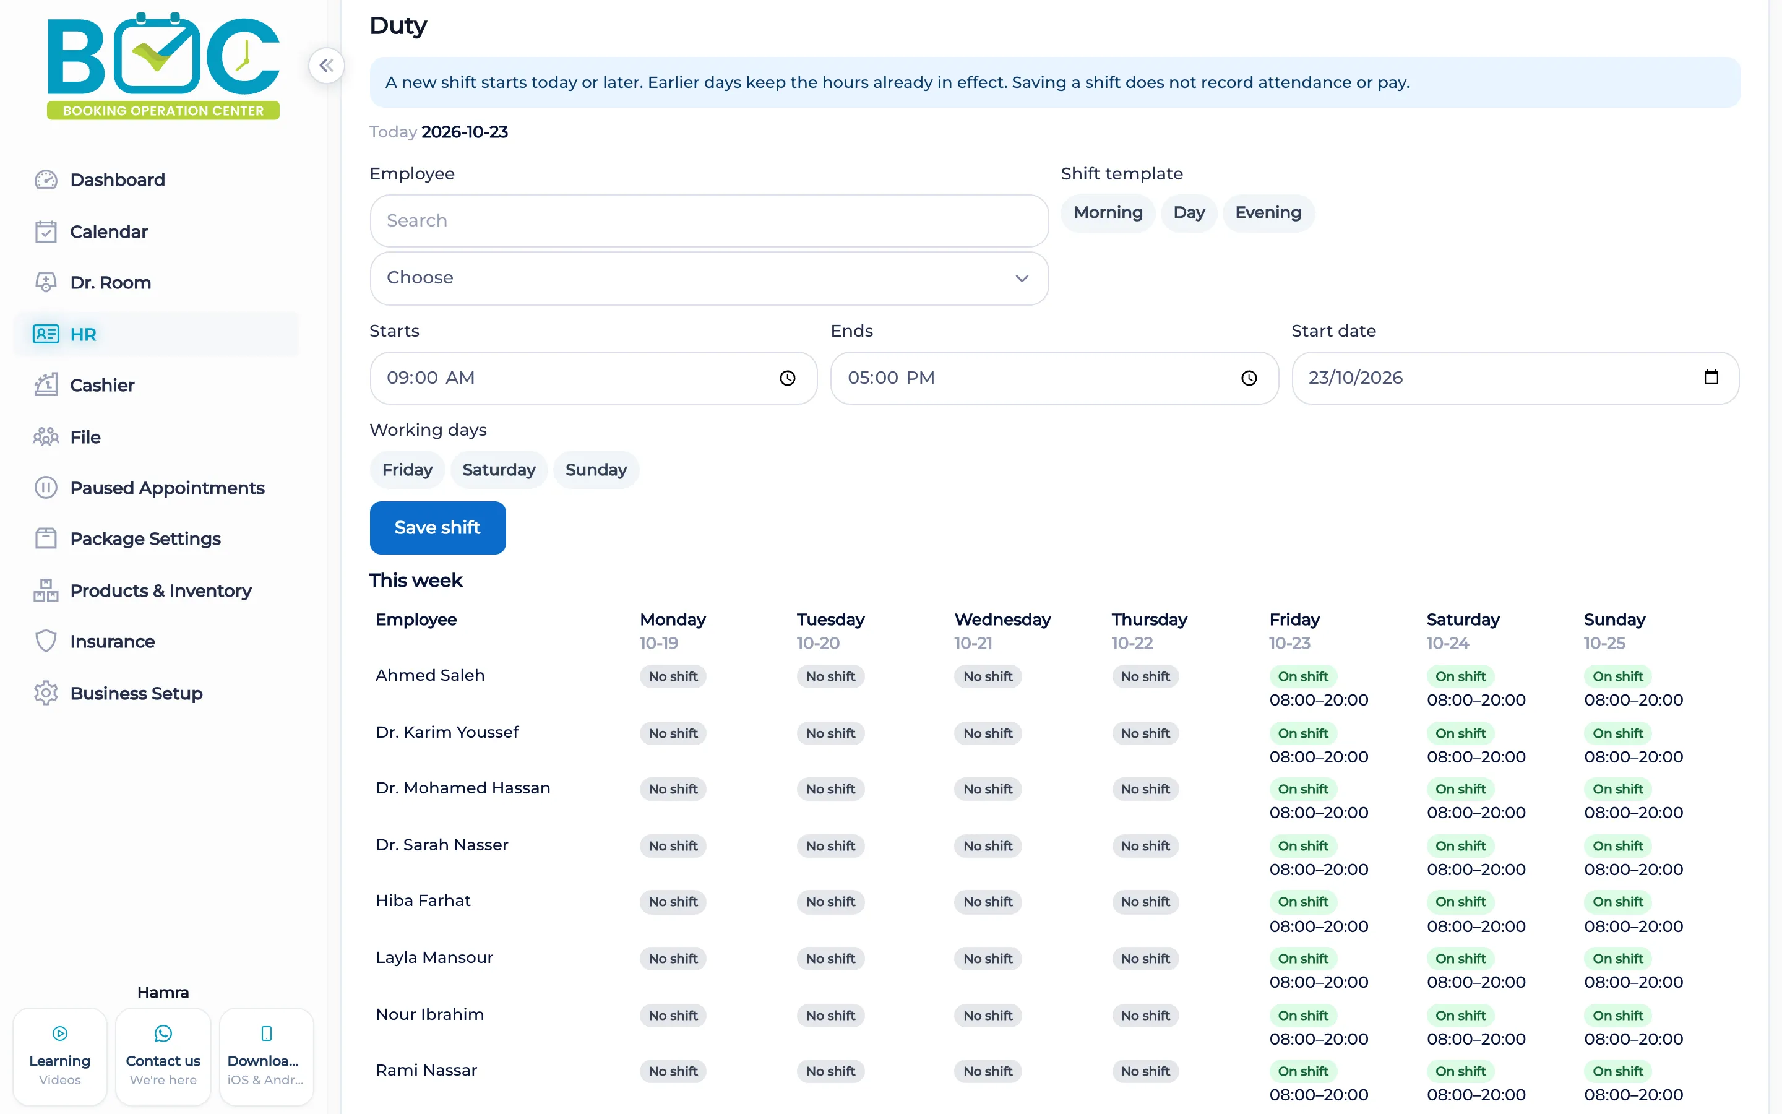Select the Evening shift template
Screen dimensions: 1782x1114
[x=1268, y=213]
